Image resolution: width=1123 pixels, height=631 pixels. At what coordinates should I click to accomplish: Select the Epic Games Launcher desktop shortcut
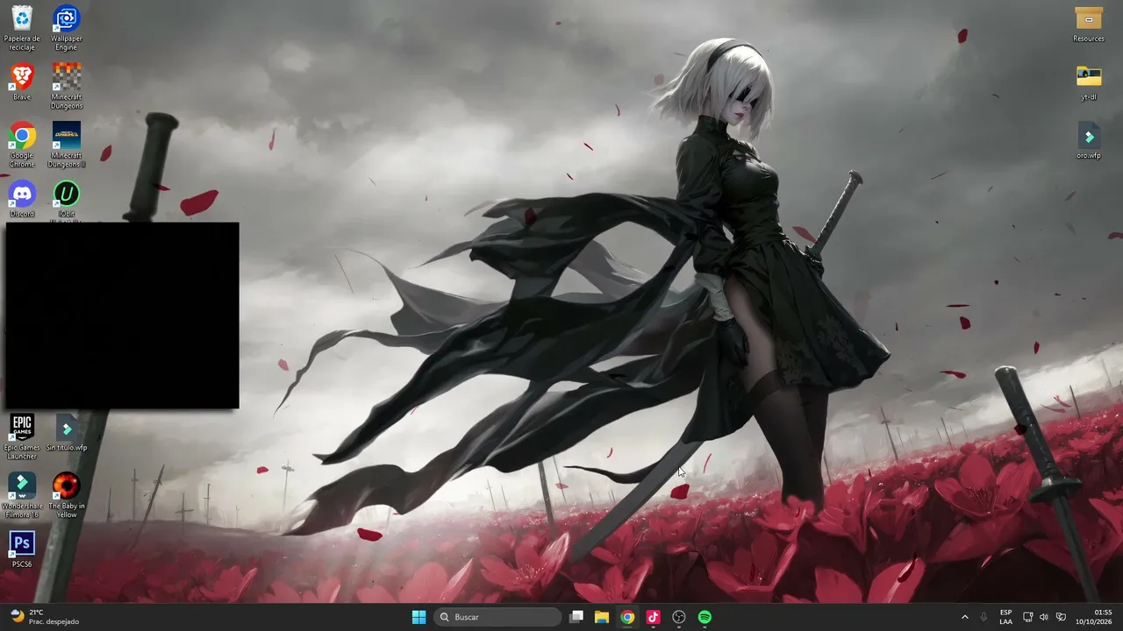click(x=22, y=436)
